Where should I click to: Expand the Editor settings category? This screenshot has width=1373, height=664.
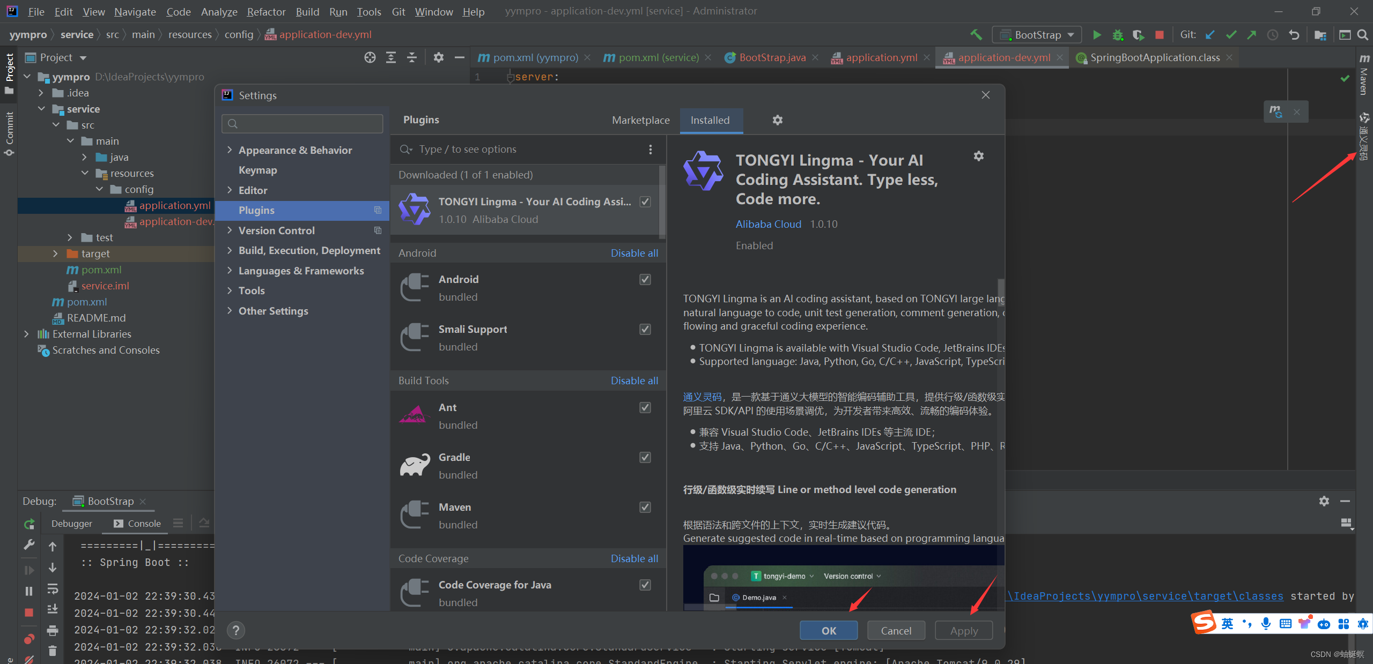point(230,190)
